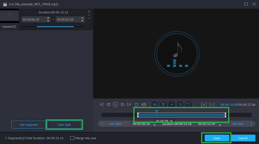Click the reset circular arrow icon
Image resolution: width=259 pixels, height=144 pixels.
[x=188, y=105]
